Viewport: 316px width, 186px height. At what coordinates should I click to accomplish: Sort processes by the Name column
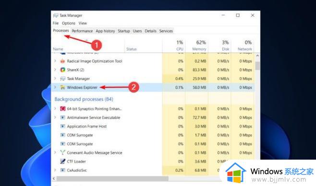pyautogui.click(x=58, y=49)
